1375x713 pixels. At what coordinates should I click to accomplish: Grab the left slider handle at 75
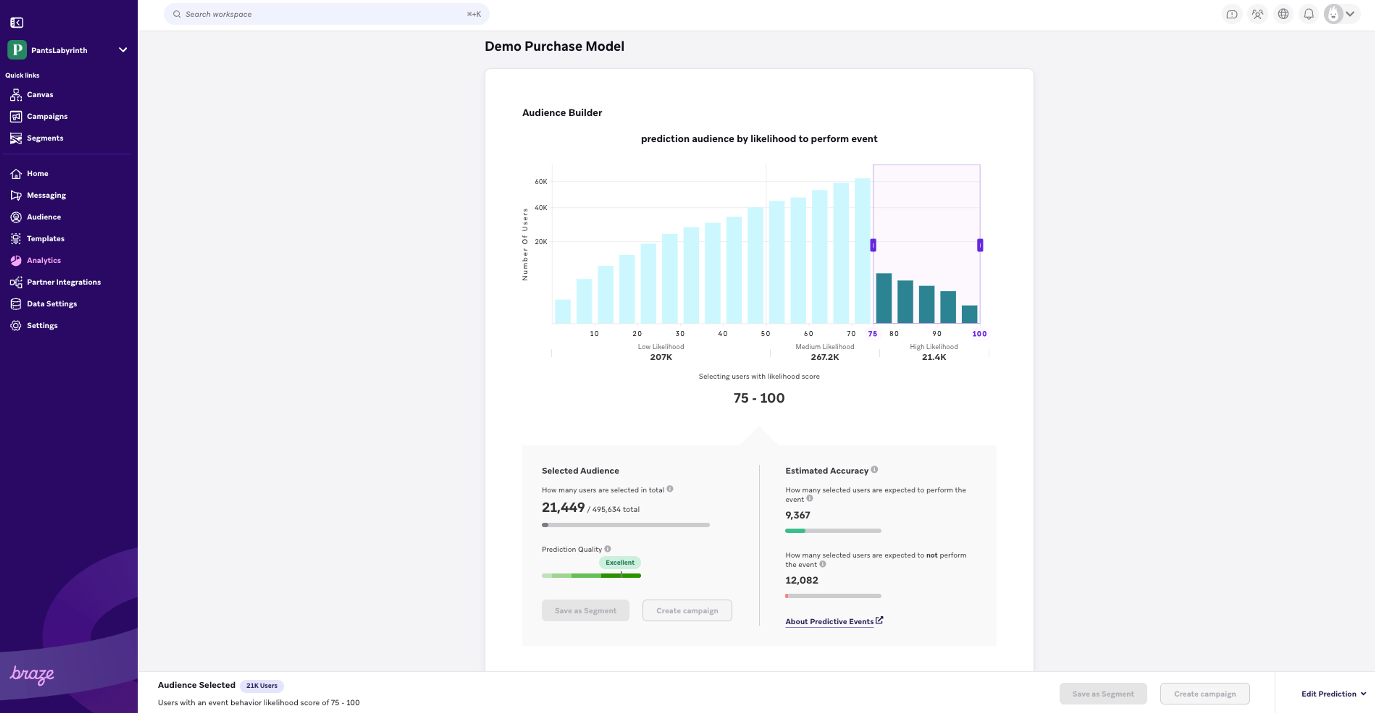point(873,245)
